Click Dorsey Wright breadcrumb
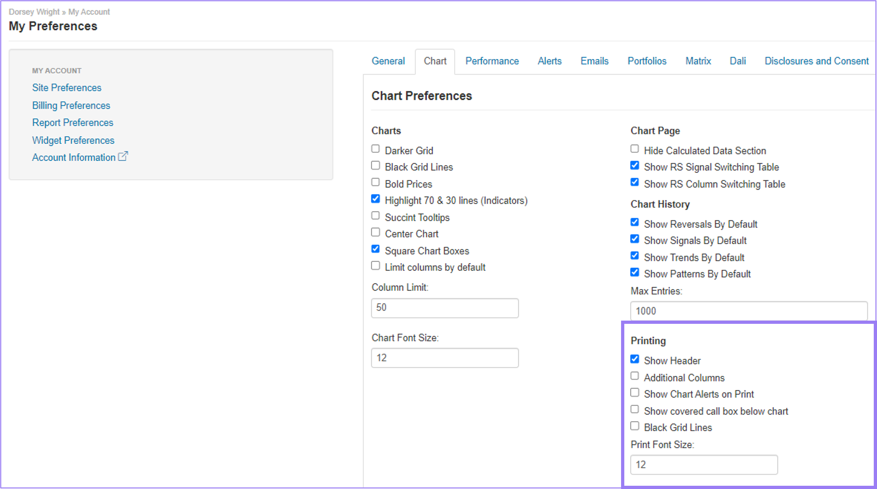The height and width of the screenshot is (489, 877). point(34,12)
